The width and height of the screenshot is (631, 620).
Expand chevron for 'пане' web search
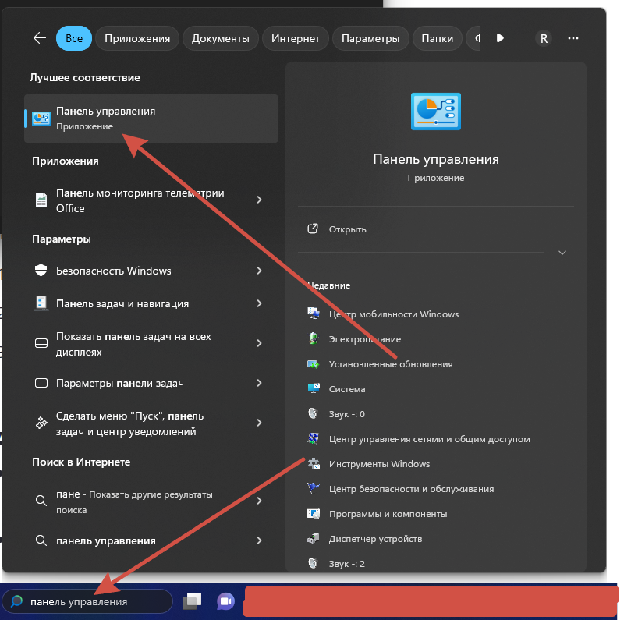click(x=260, y=501)
